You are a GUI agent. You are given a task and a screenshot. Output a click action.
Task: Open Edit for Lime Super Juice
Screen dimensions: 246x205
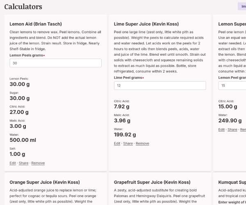pos(117,143)
